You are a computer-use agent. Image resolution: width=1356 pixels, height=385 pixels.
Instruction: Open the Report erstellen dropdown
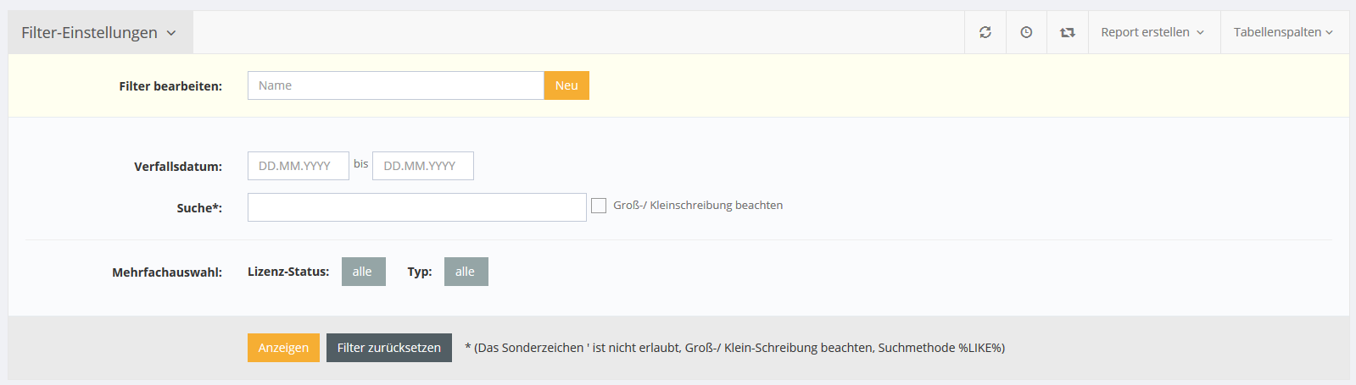pos(1152,32)
